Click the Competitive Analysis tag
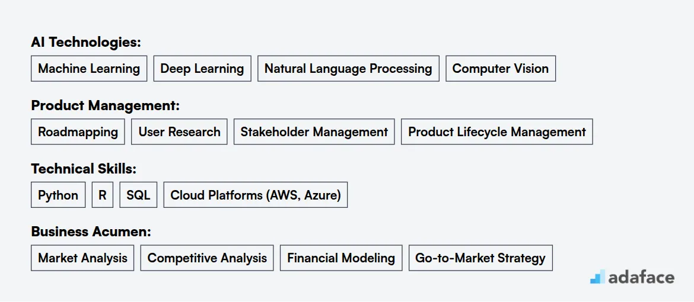The image size is (694, 302). (x=207, y=258)
